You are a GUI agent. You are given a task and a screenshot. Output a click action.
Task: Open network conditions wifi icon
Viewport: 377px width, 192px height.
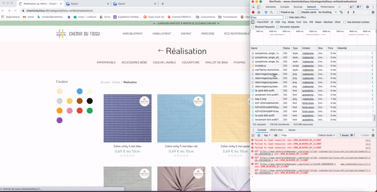341,12
